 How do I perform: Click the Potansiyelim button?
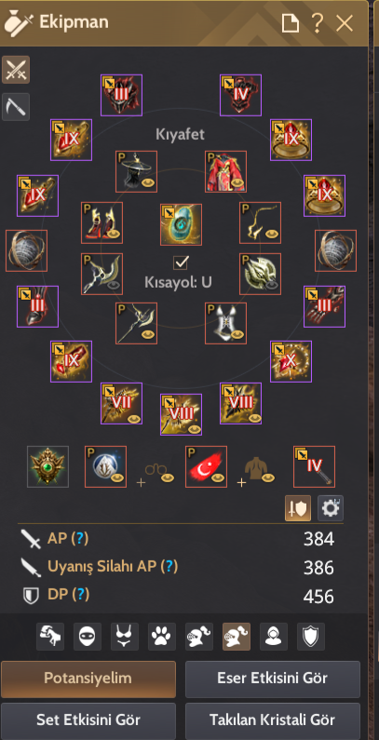click(88, 679)
